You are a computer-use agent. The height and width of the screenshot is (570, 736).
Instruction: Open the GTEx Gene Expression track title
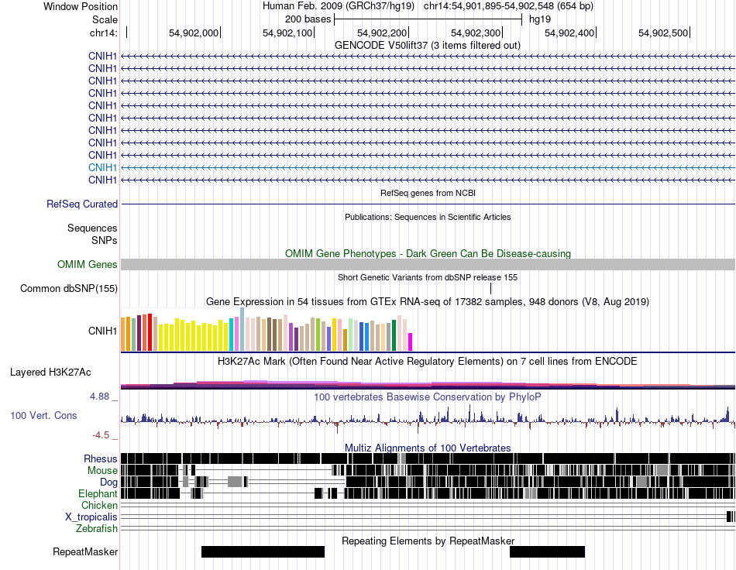pos(428,302)
